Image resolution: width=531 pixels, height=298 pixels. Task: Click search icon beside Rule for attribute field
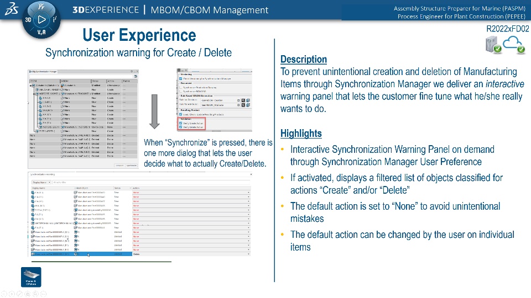point(243,105)
